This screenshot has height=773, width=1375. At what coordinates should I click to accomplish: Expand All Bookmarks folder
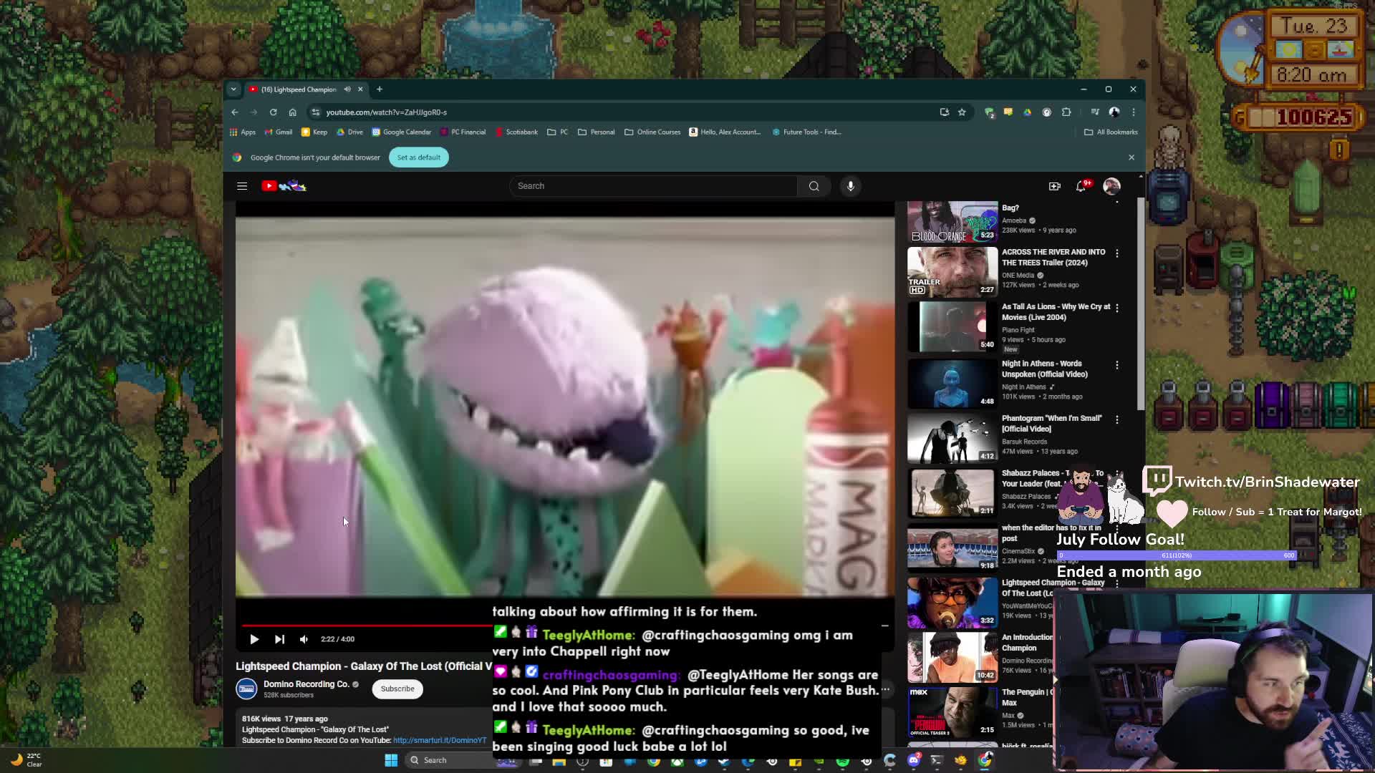pyautogui.click(x=1111, y=132)
